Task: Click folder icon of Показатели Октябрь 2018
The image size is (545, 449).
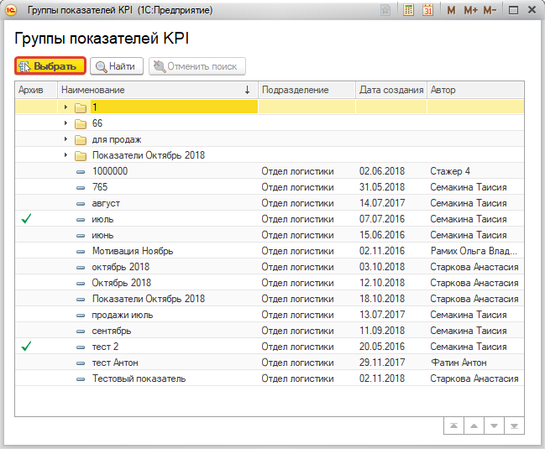Action: (x=81, y=155)
